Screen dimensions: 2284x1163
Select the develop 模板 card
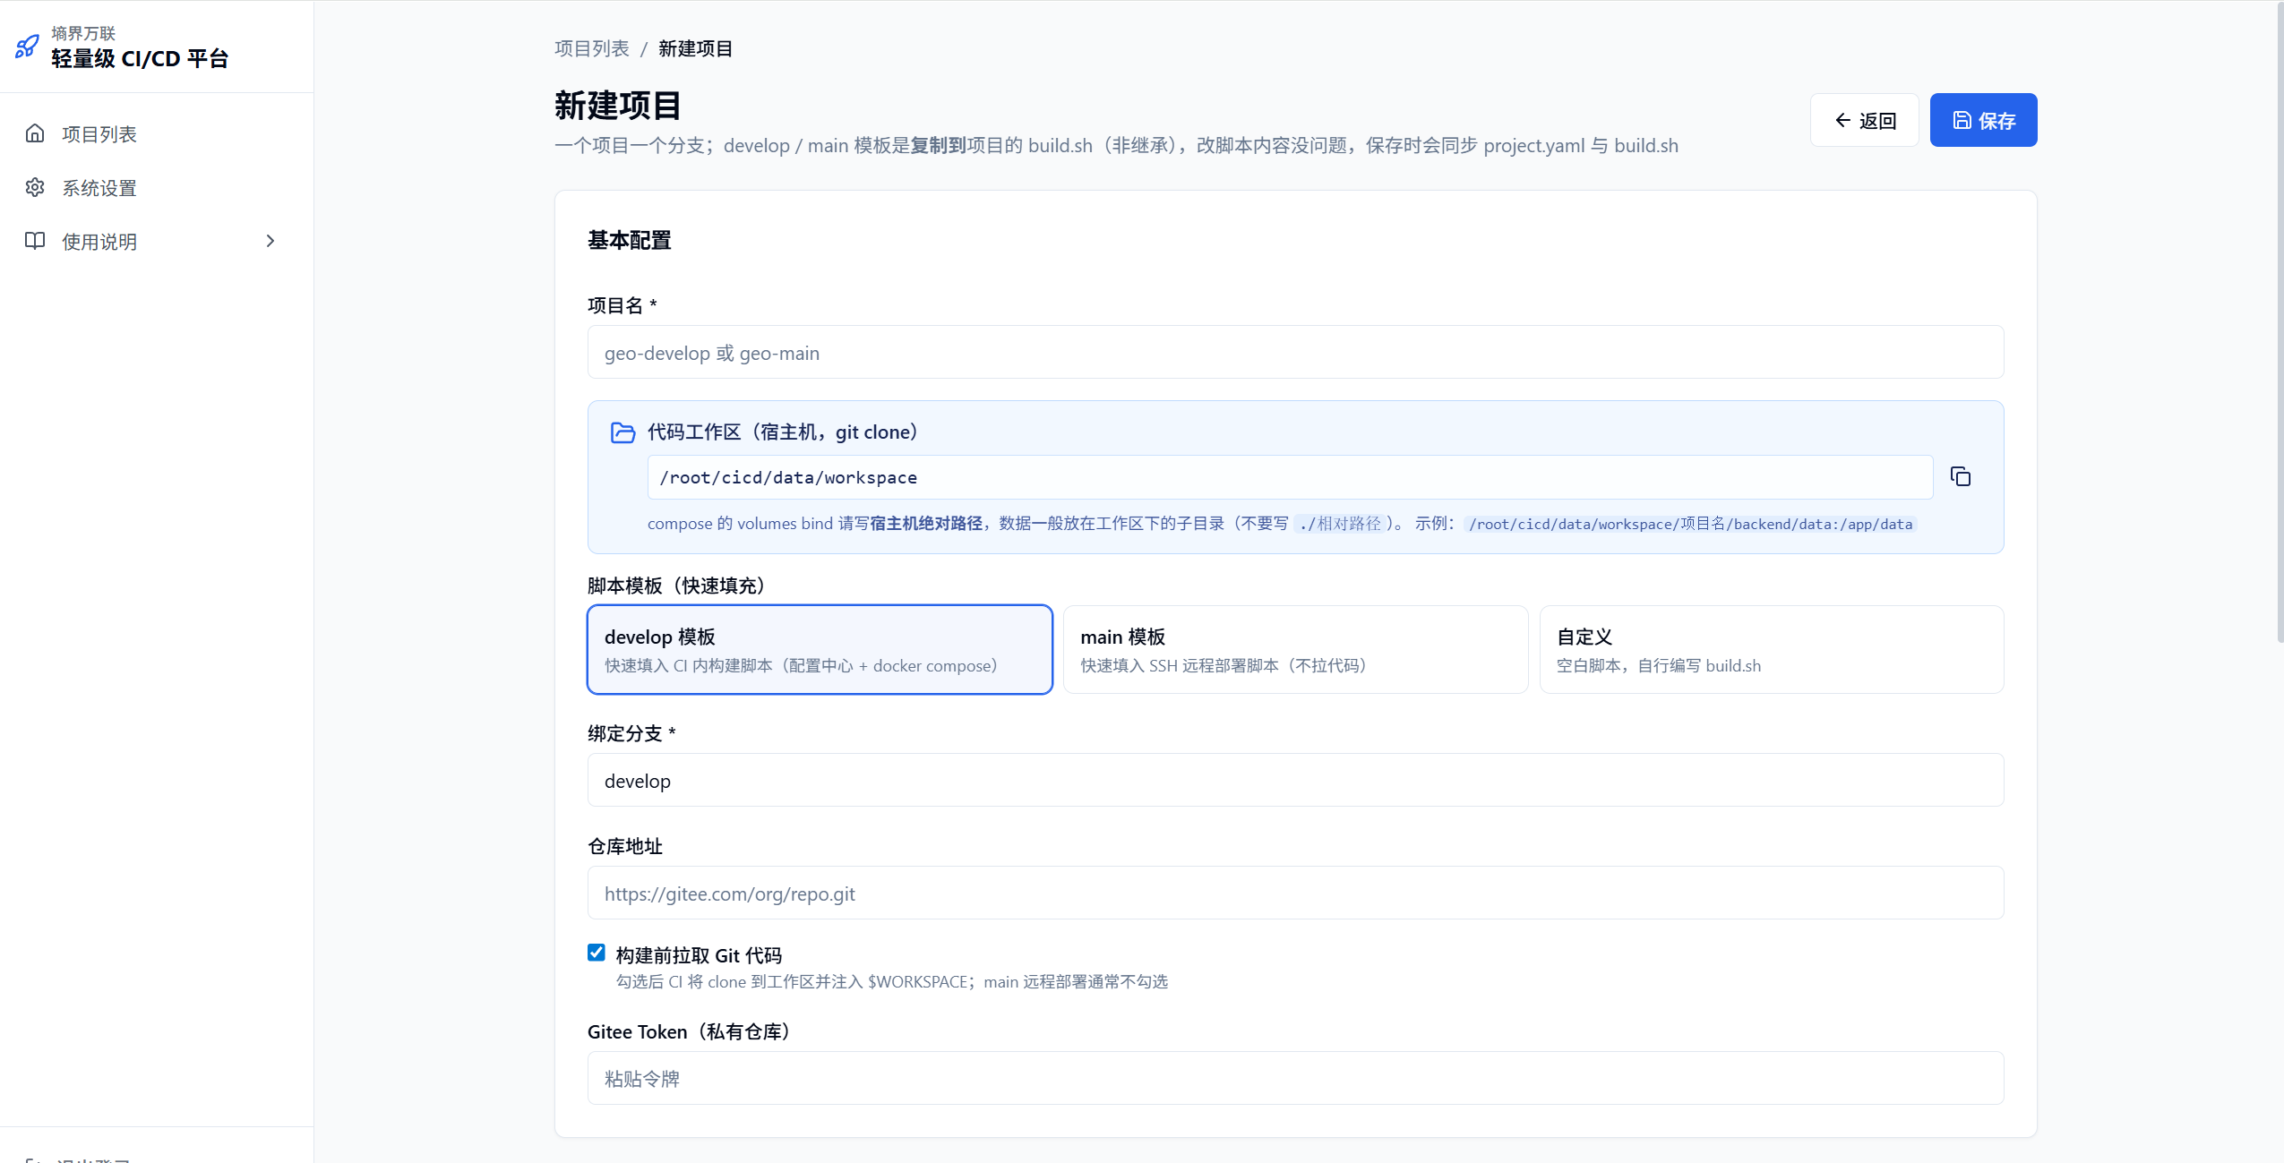820,649
